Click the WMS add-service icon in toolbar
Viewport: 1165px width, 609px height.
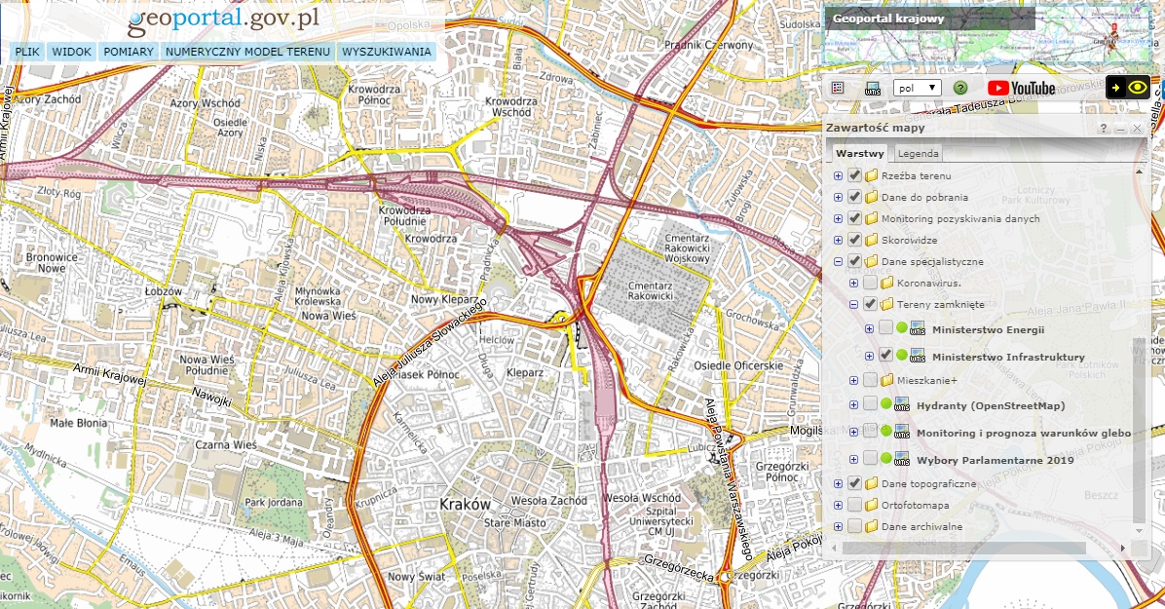pos(873,89)
